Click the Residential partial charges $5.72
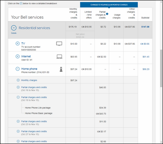Viewport: 163px width, 144px height. point(103,27)
